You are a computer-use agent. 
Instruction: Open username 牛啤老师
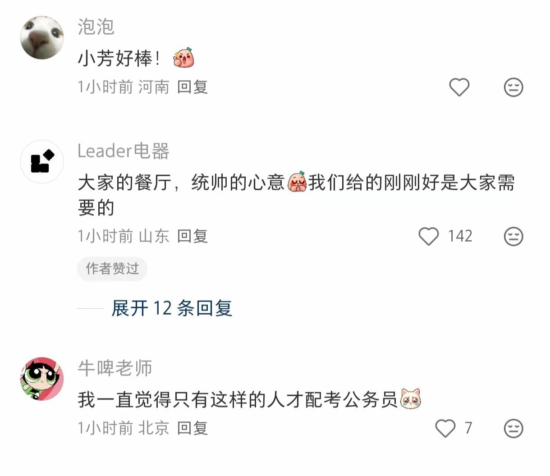pos(115,368)
